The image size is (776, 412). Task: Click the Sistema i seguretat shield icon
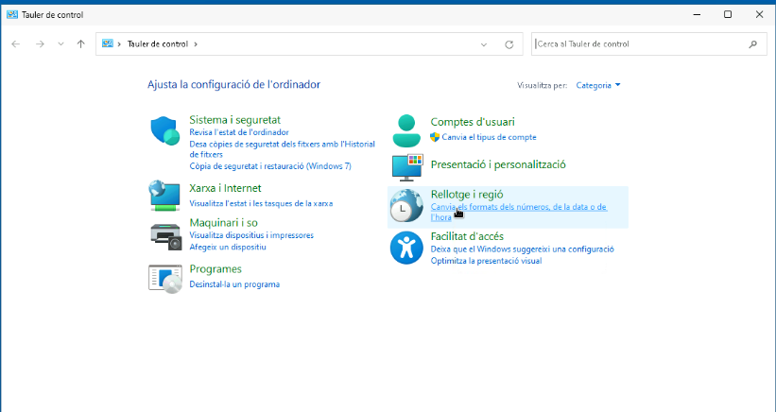coord(165,130)
